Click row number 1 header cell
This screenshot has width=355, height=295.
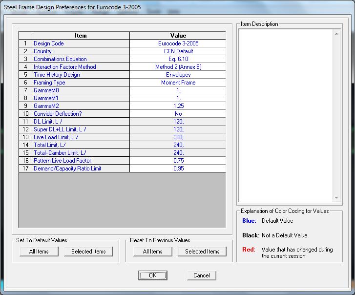pyautogui.click(x=25, y=43)
